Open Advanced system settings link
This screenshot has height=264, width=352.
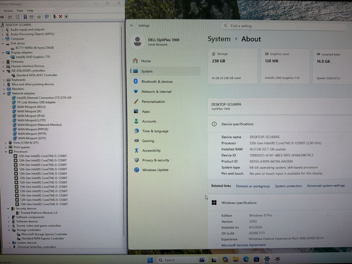(326, 186)
